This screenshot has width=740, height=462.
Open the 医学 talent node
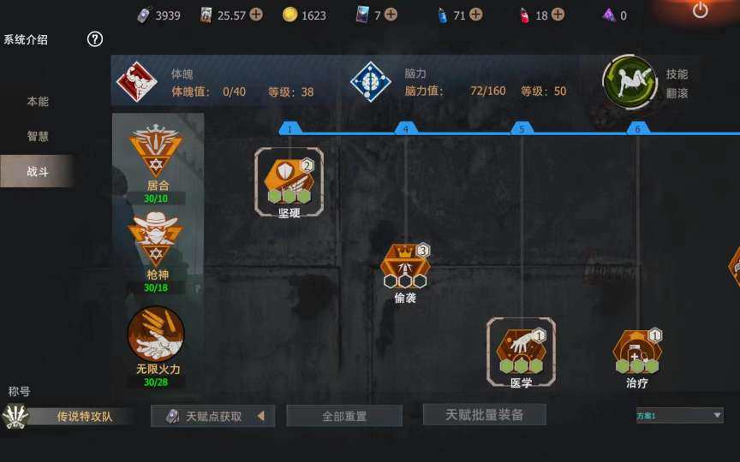click(x=521, y=352)
